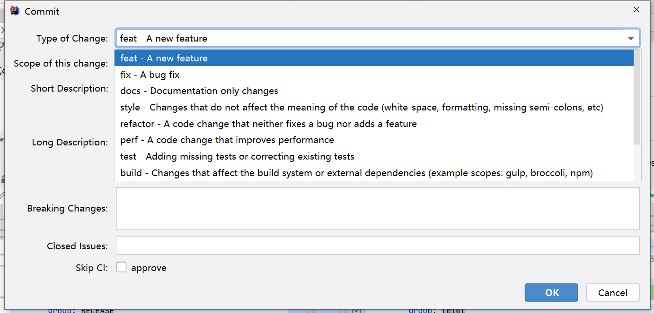Viewport: 654px width, 313px height.
Task: Click the Commit dialog title text
Action: 42,11
